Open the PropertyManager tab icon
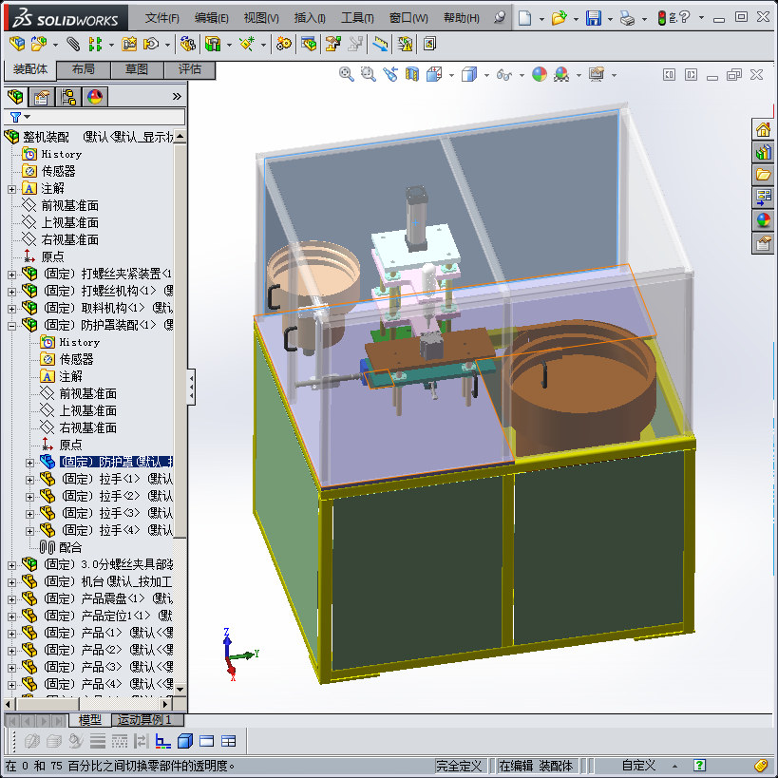Screen dimensions: 778x778 click(42, 96)
